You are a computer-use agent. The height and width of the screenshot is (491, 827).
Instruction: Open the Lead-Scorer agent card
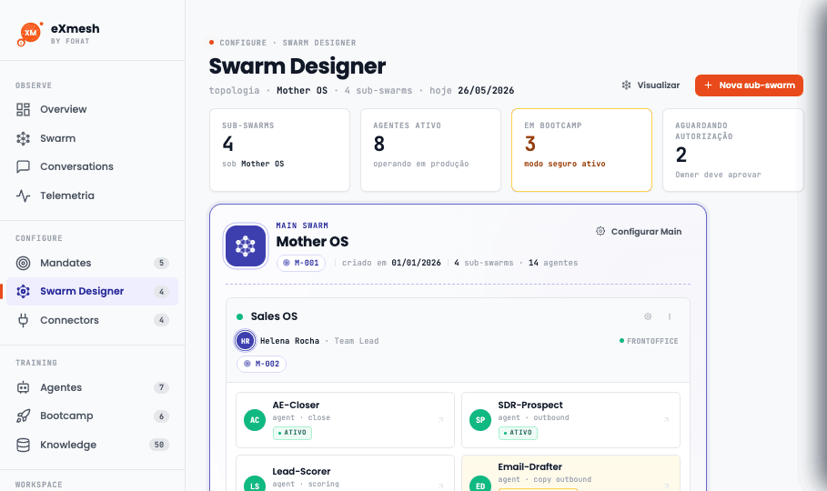[x=345, y=473]
